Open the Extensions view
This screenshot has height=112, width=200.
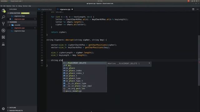tap(3, 37)
